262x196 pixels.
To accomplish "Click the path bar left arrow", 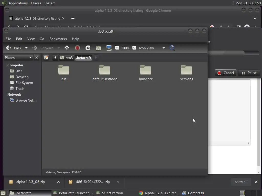I will pos(55,58).
